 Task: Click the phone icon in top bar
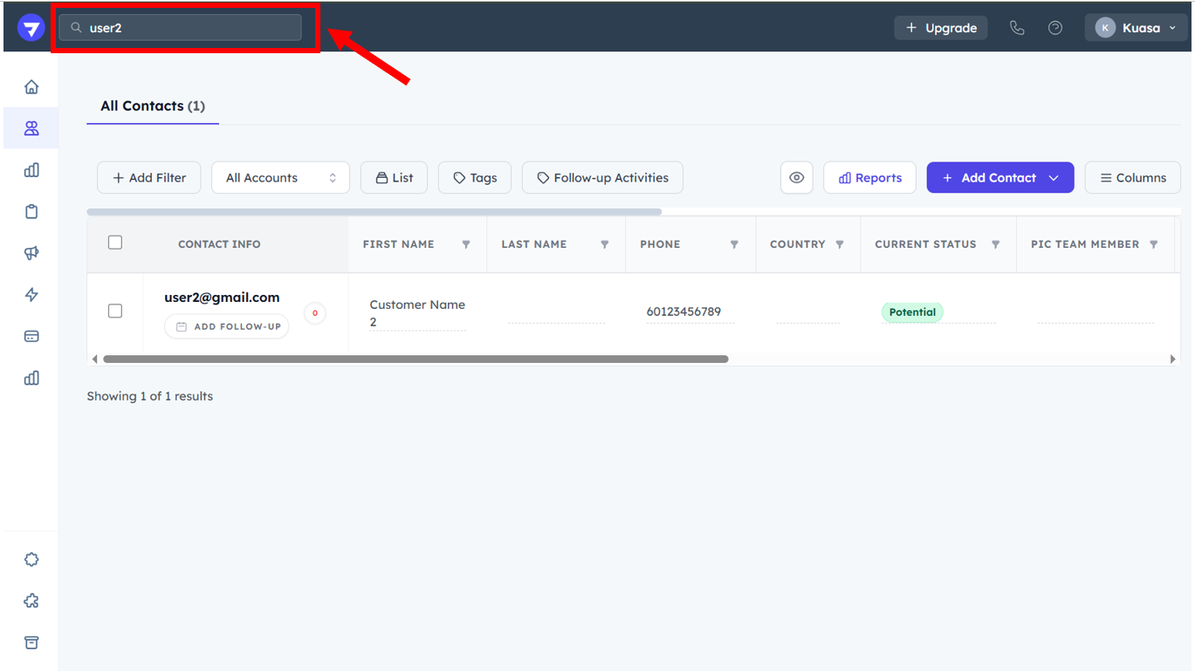(1017, 28)
